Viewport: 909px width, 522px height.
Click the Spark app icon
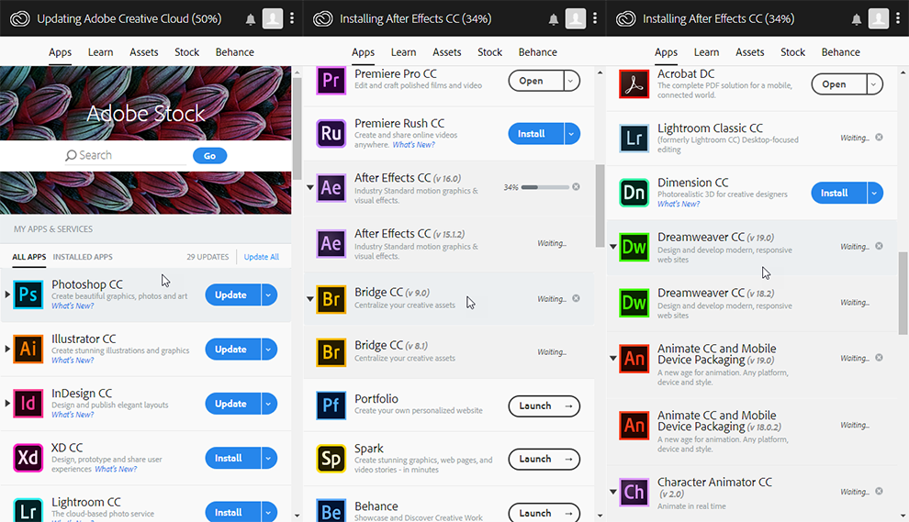point(331,459)
